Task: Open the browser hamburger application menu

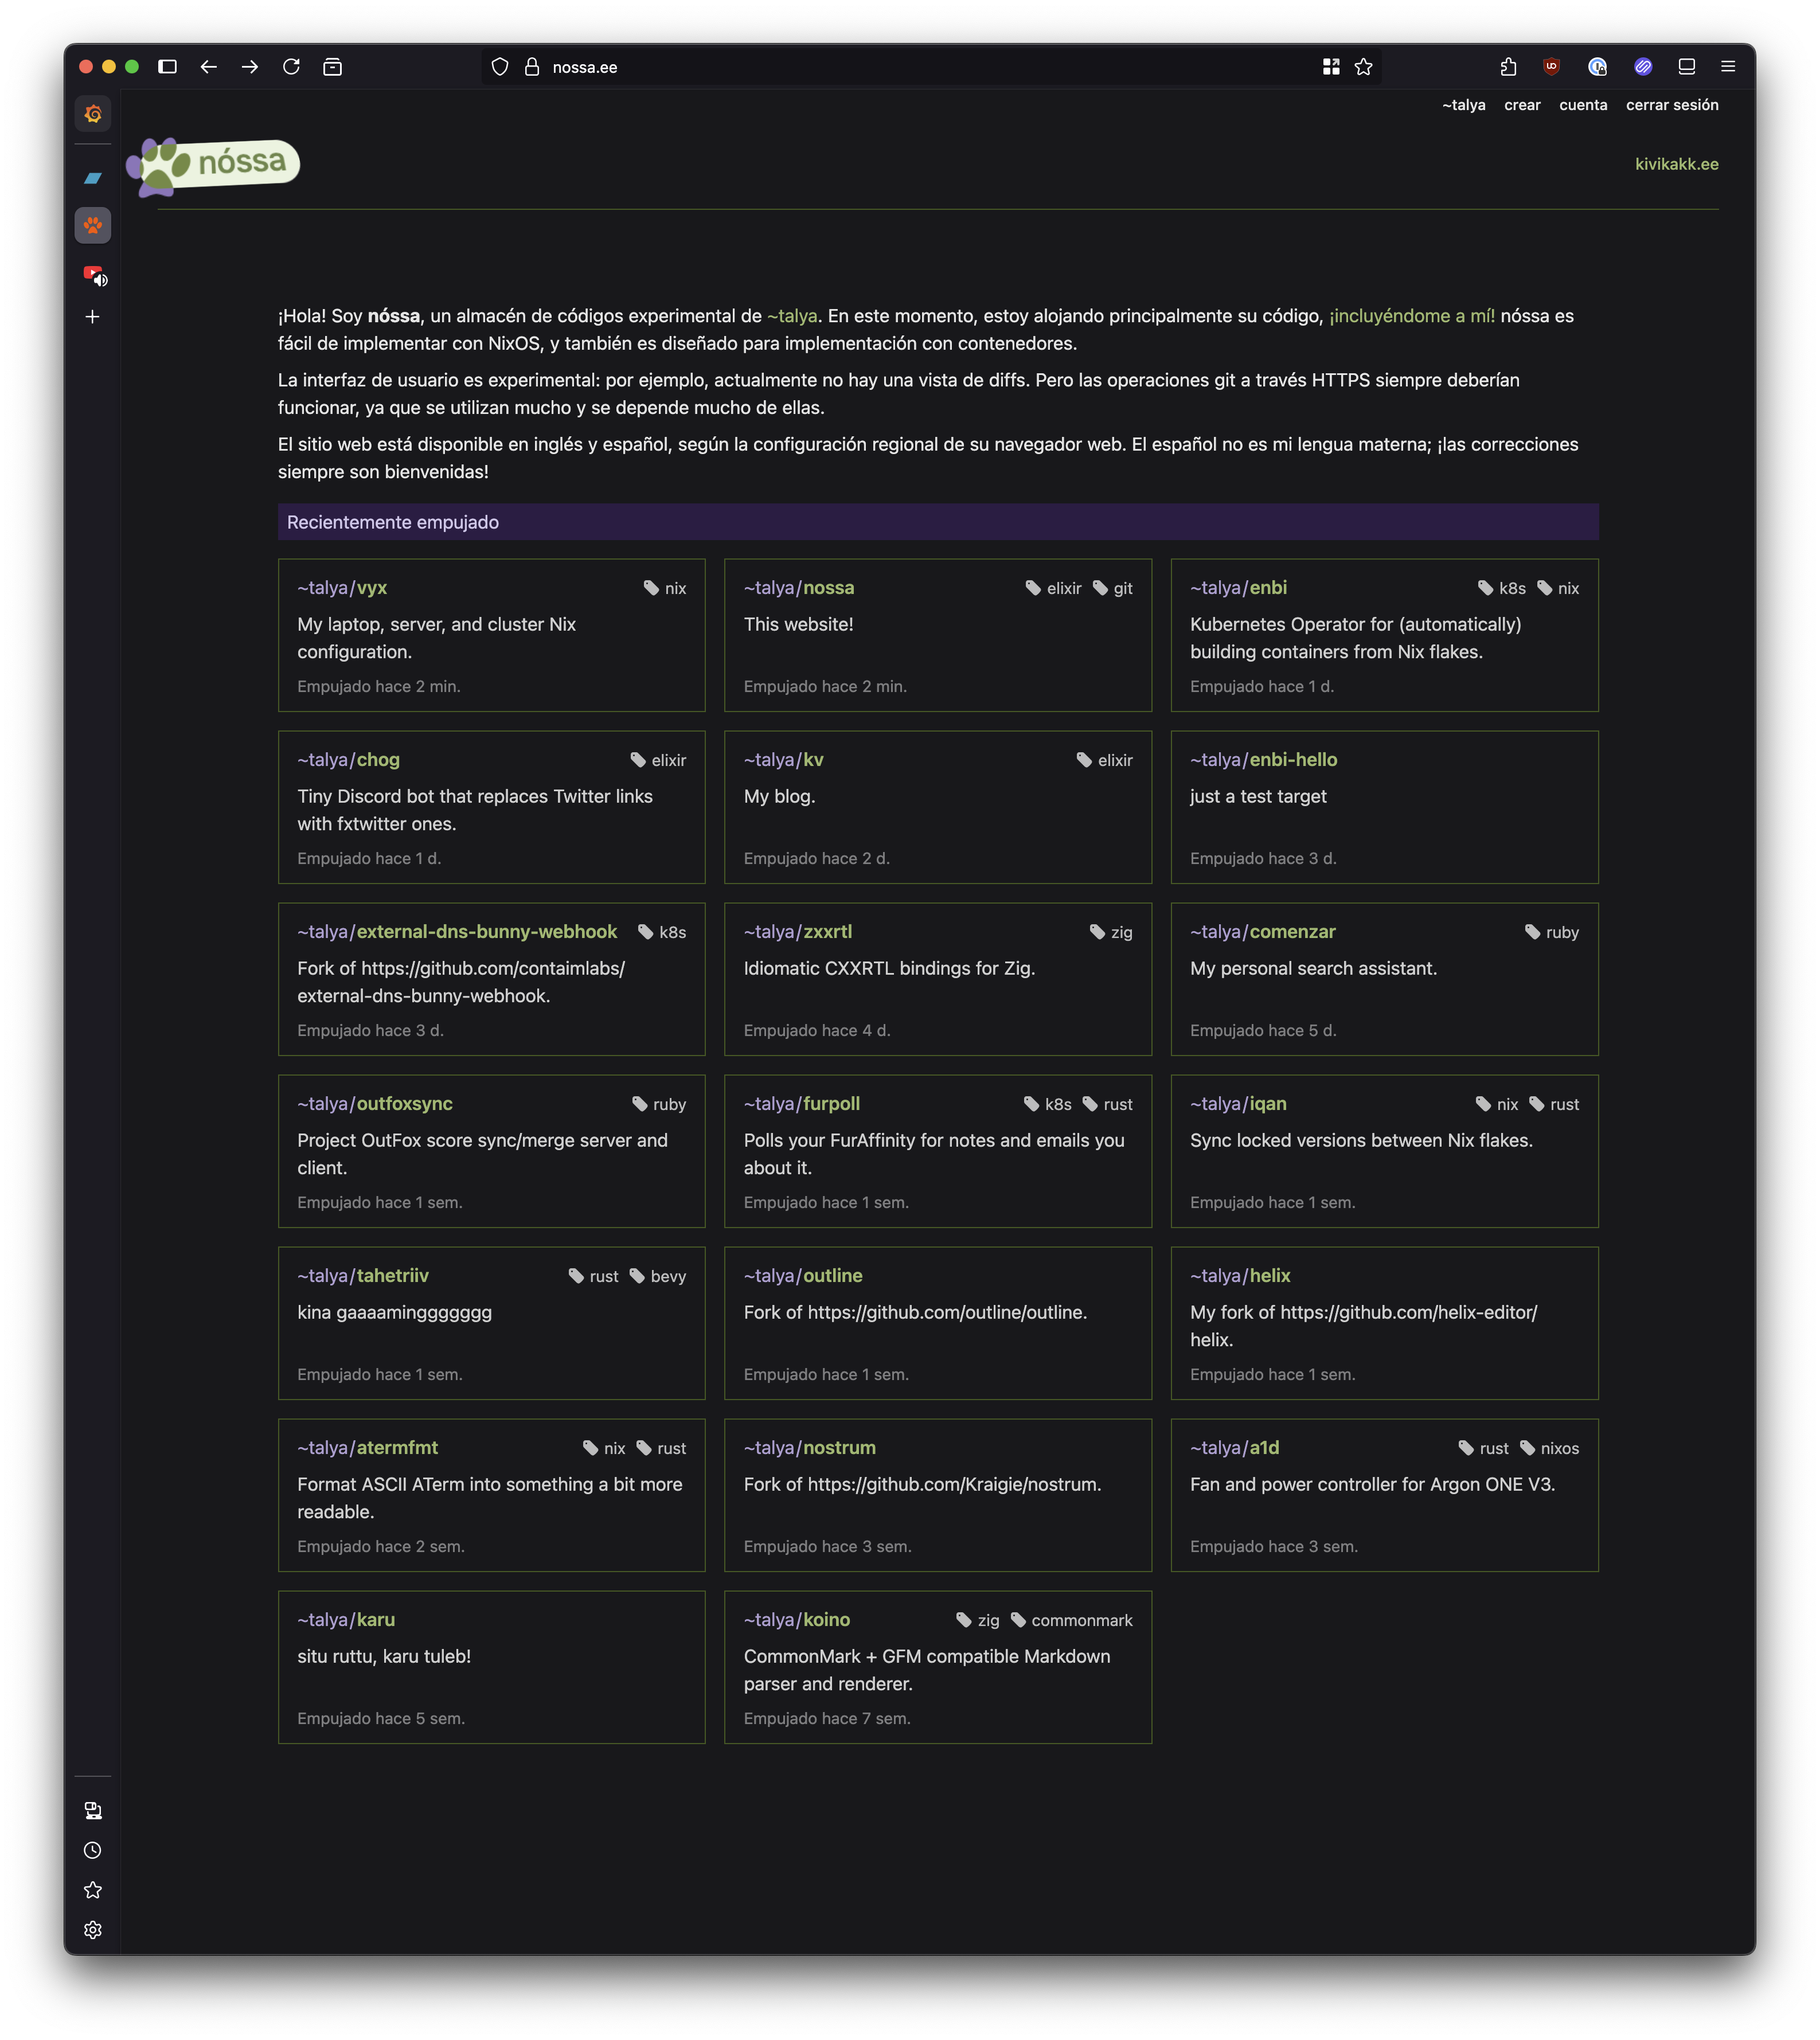Action: coord(1727,67)
